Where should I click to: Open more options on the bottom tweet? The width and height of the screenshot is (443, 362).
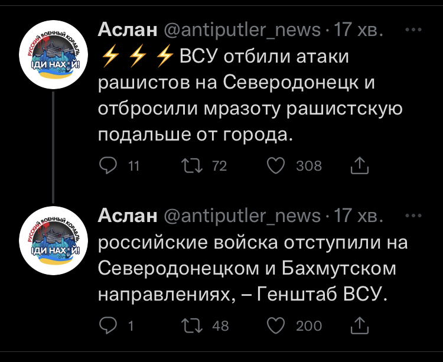[415, 215]
